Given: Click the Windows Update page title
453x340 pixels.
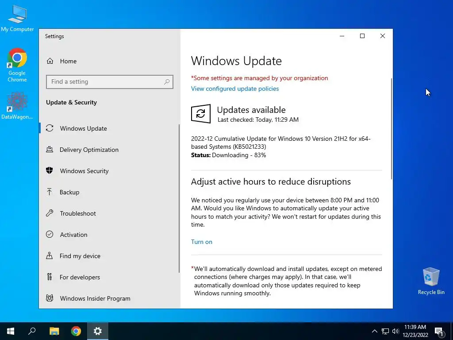Looking at the screenshot, I should coord(236,61).
